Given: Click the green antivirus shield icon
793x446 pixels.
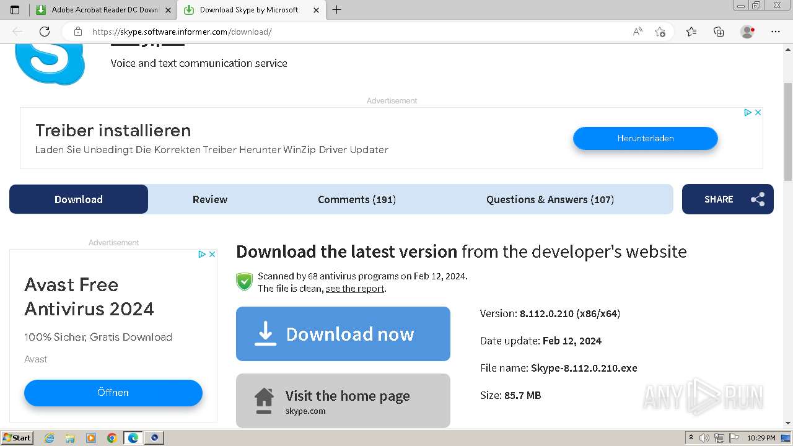Looking at the screenshot, I should click(245, 282).
